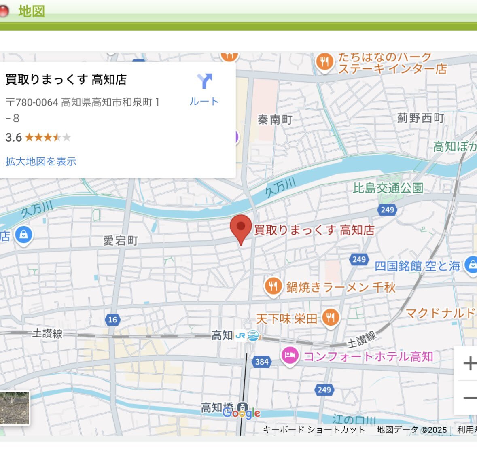
Task: Click route 16 road shield
Action: (x=112, y=320)
